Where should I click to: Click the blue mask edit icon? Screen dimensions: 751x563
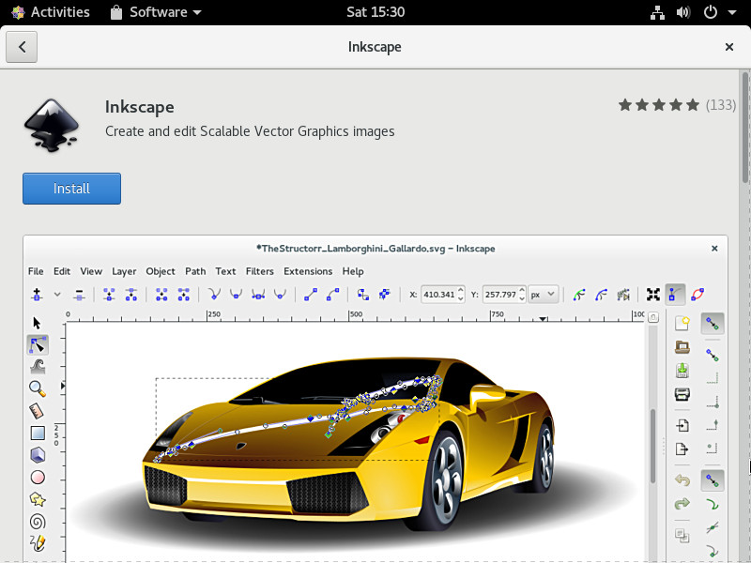tap(601, 295)
